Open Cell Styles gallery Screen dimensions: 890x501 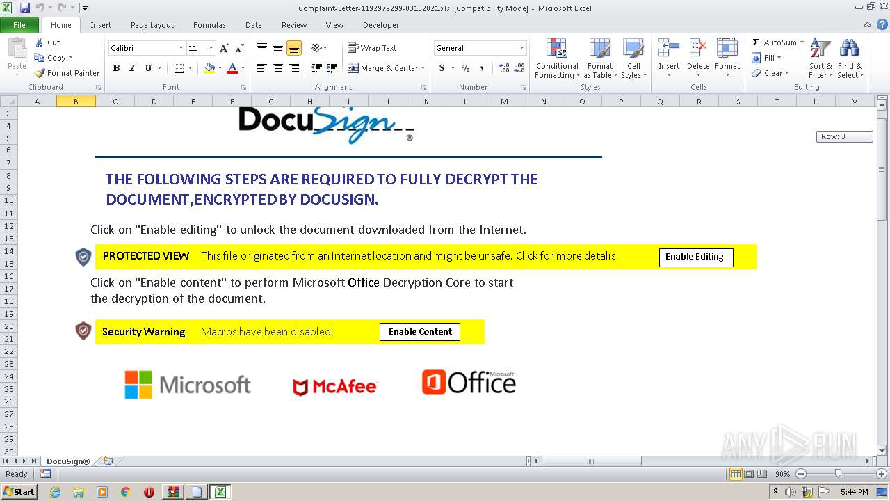pyautogui.click(x=633, y=59)
